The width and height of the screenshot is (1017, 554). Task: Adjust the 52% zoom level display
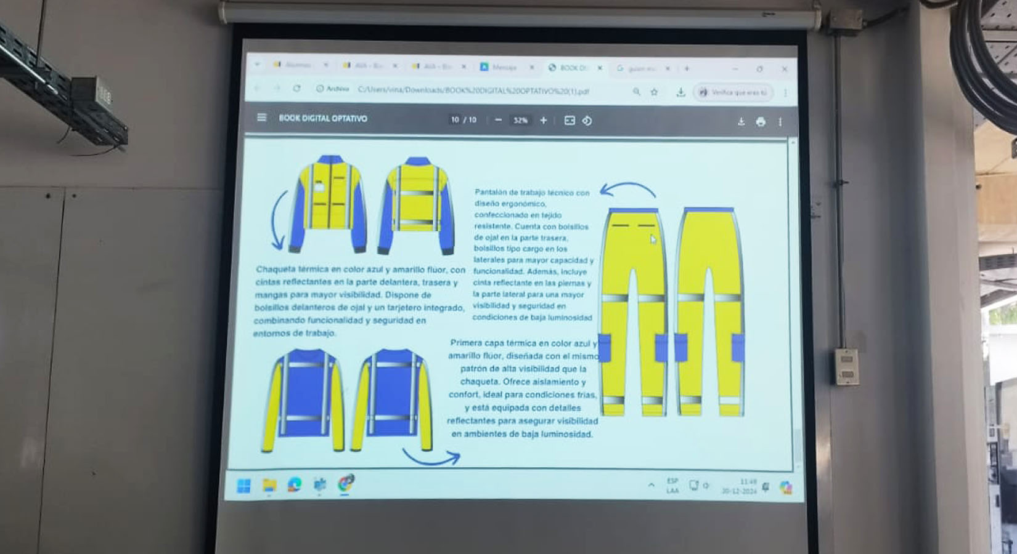pos(521,121)
